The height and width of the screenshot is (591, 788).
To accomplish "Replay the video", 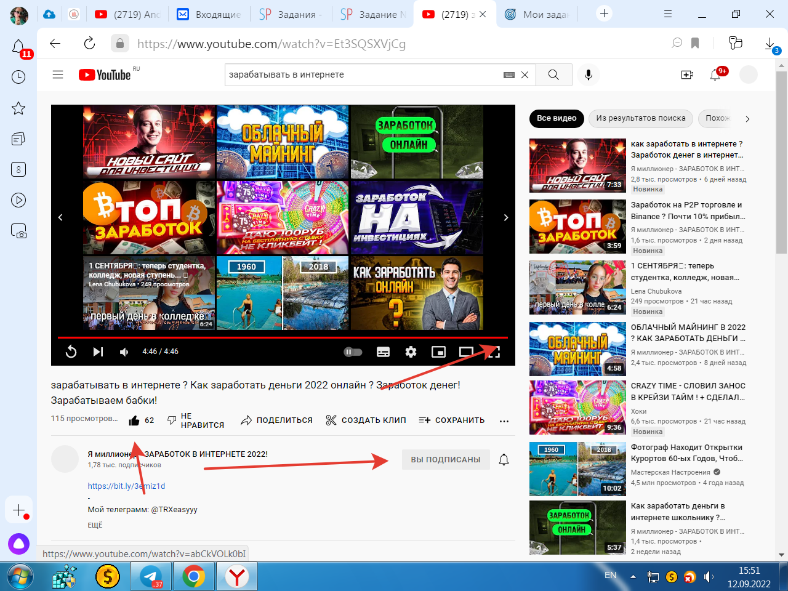I will pyautogui.click(x=71, y=352).
